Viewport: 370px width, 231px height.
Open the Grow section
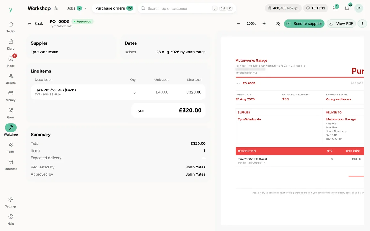pyautogui.click(x=11, y=113)
